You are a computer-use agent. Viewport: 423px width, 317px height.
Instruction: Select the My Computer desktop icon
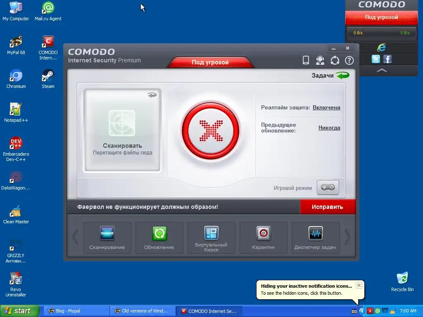tap(16, 11)
